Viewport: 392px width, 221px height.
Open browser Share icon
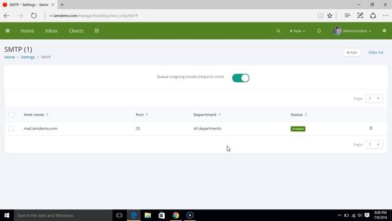[x=373, y=15]
